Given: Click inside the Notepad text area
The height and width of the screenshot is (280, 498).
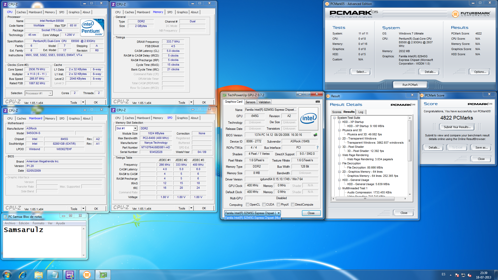Looking at the screenshot, I should 43,242.
